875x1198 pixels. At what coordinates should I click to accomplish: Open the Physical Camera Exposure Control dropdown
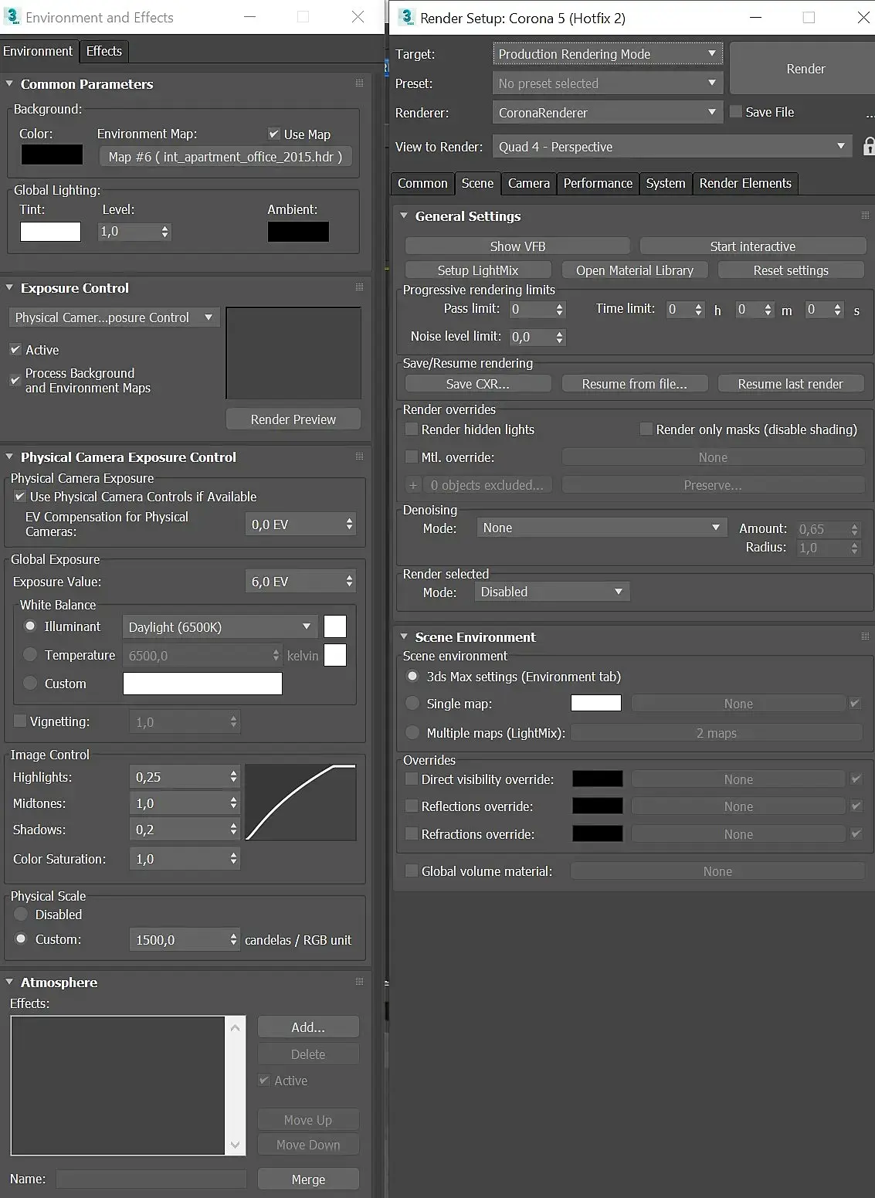coord(114,317)
